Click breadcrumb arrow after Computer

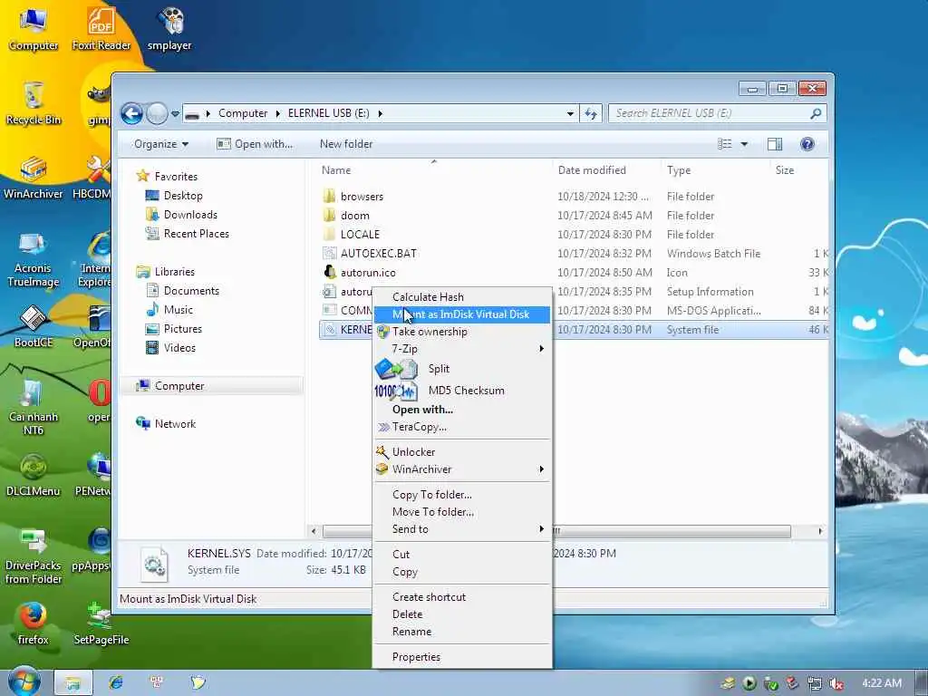[x=277, y=113]
